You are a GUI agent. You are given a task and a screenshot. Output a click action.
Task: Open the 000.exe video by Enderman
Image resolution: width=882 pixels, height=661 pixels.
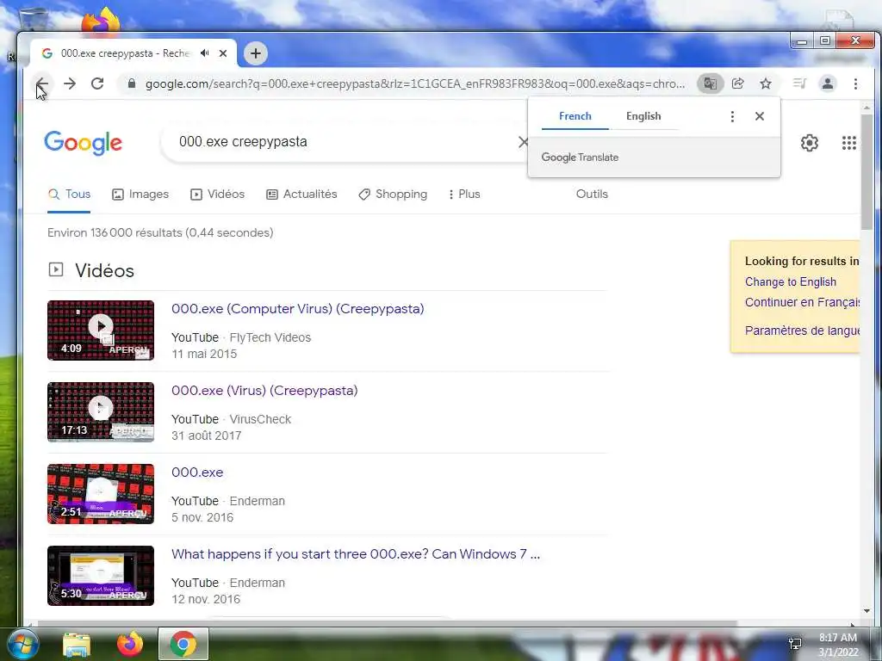click(x=197, y=473)
